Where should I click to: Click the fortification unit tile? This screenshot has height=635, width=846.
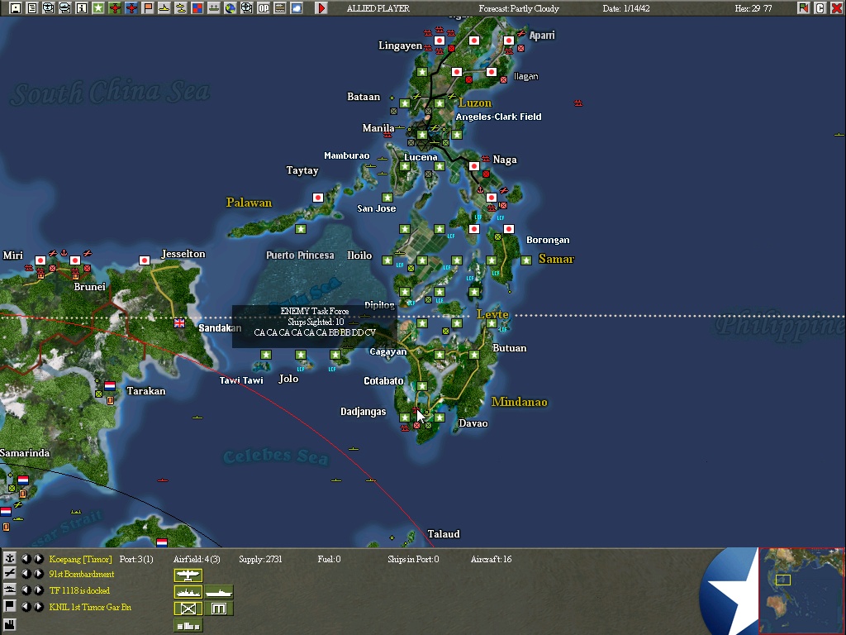[x=218, y=609]
